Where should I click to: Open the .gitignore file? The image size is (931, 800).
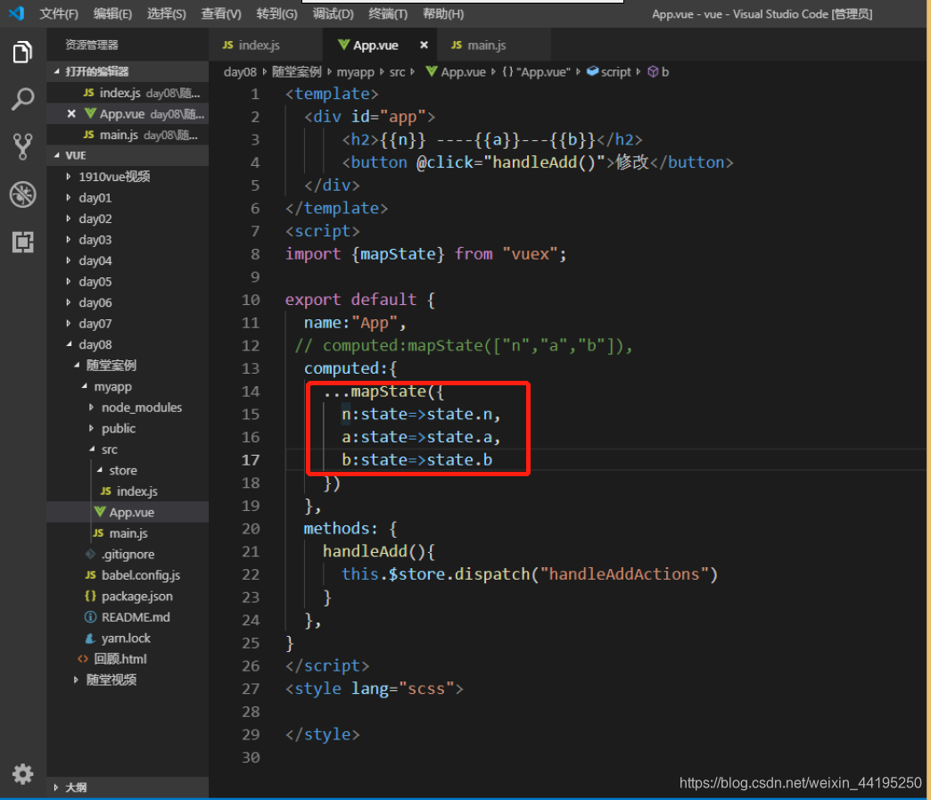(128, 554)
